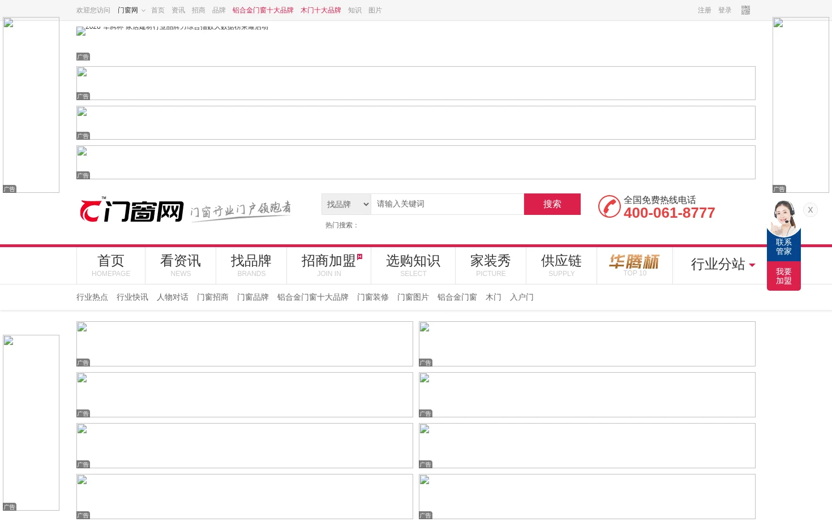Open the 看资讯 NEWS tab
The image size is (832, 522).
(x=181, y=265)
